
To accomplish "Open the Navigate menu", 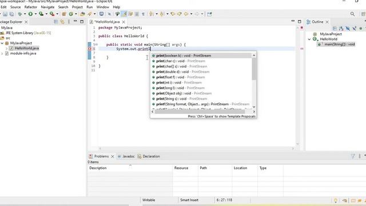I will pos(47,7).
